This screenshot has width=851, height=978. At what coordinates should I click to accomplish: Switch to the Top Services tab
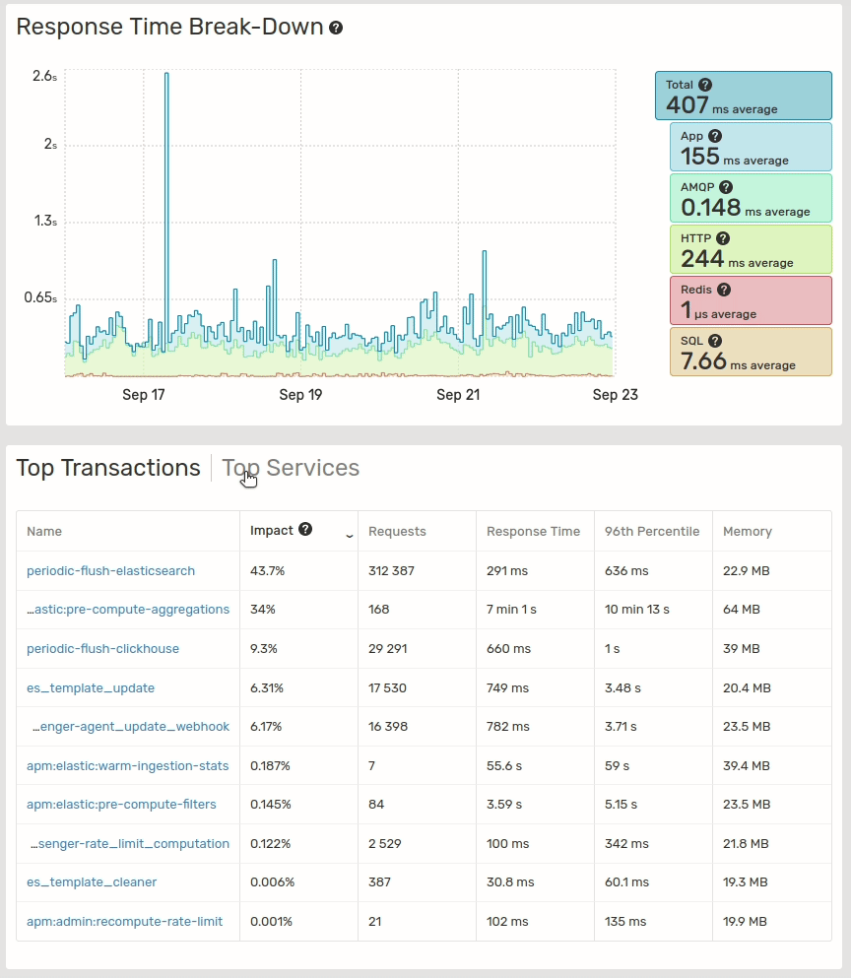[x=291, y=468]
